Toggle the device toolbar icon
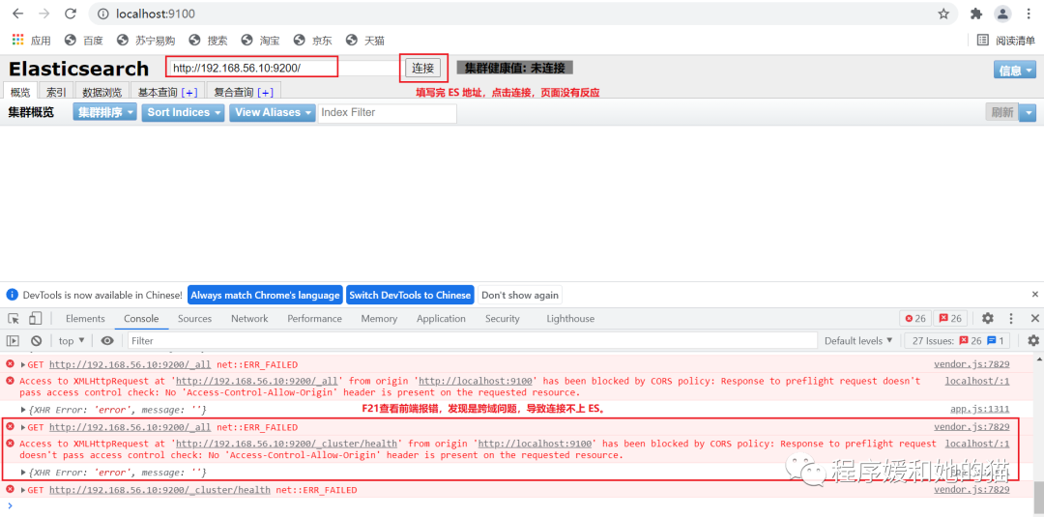The height and width of the screenshot is (517, 1044). click(x=36, y=319)
